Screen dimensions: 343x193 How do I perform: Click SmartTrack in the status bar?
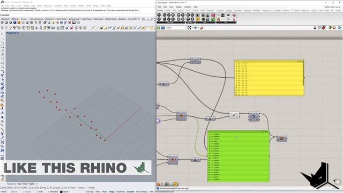pos(121,192)
